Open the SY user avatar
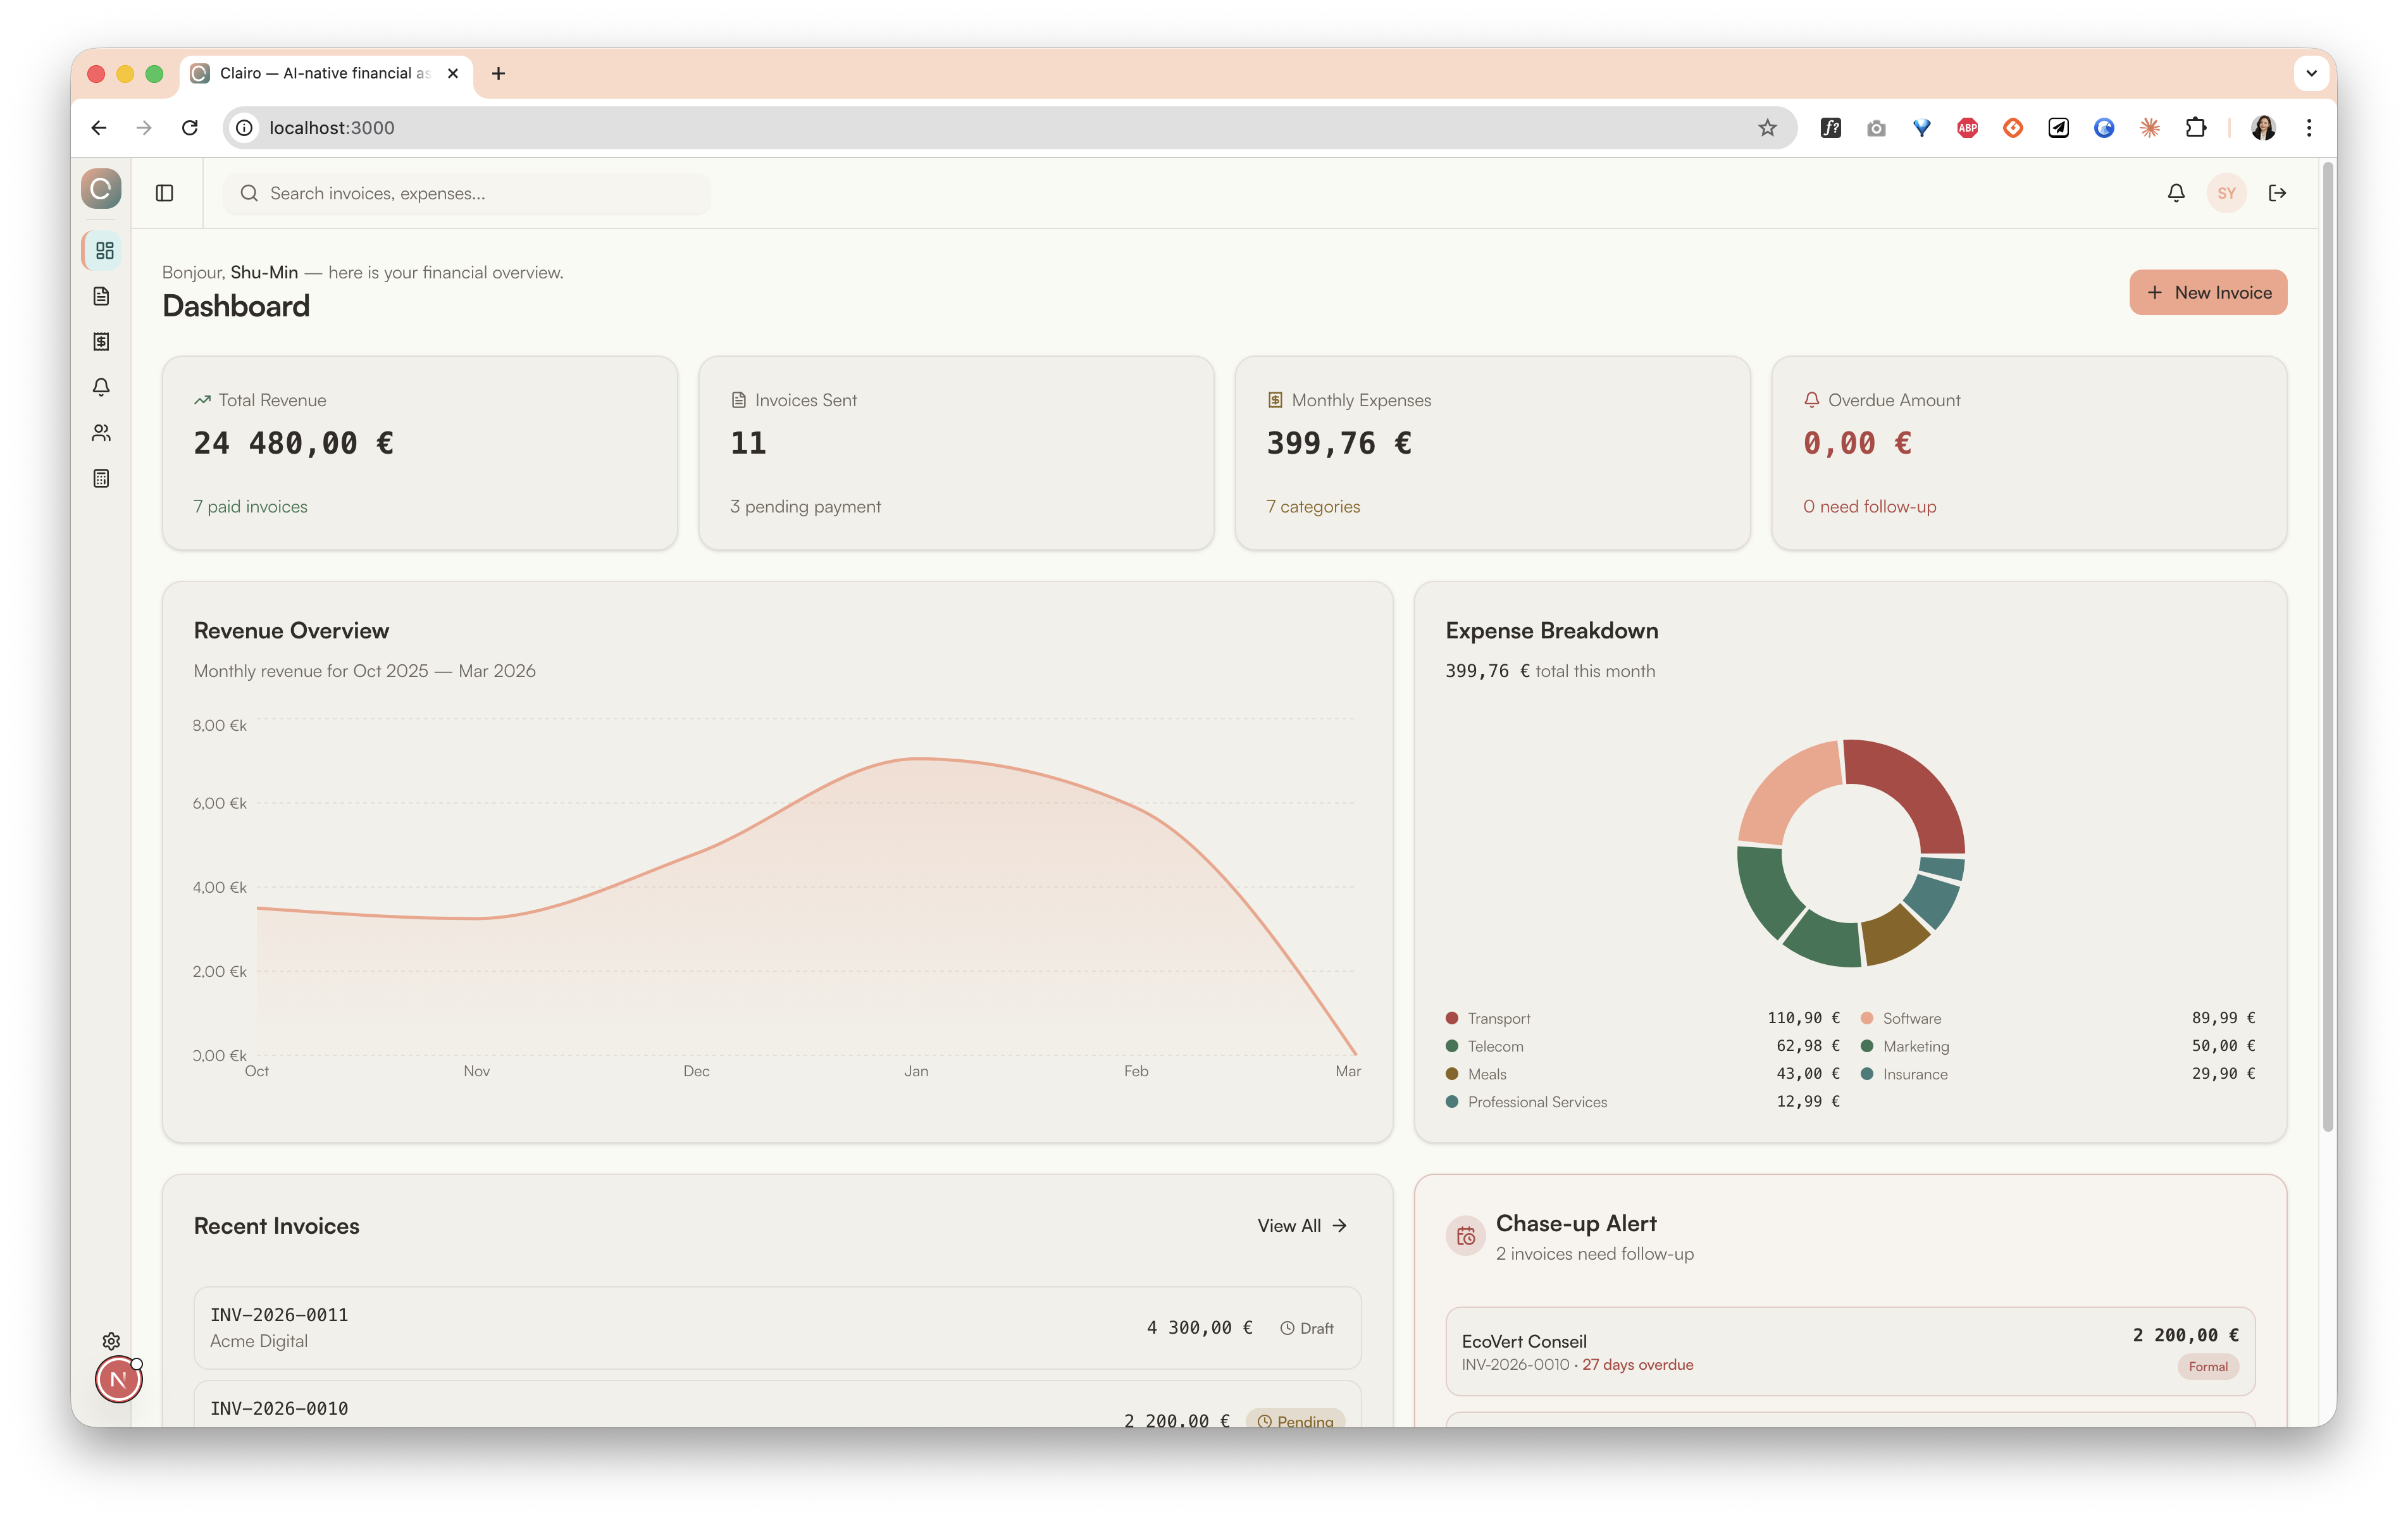 tap(2226, 193)
